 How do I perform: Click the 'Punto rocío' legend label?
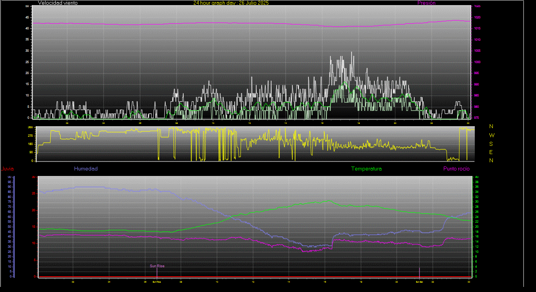tap(456, 169)
